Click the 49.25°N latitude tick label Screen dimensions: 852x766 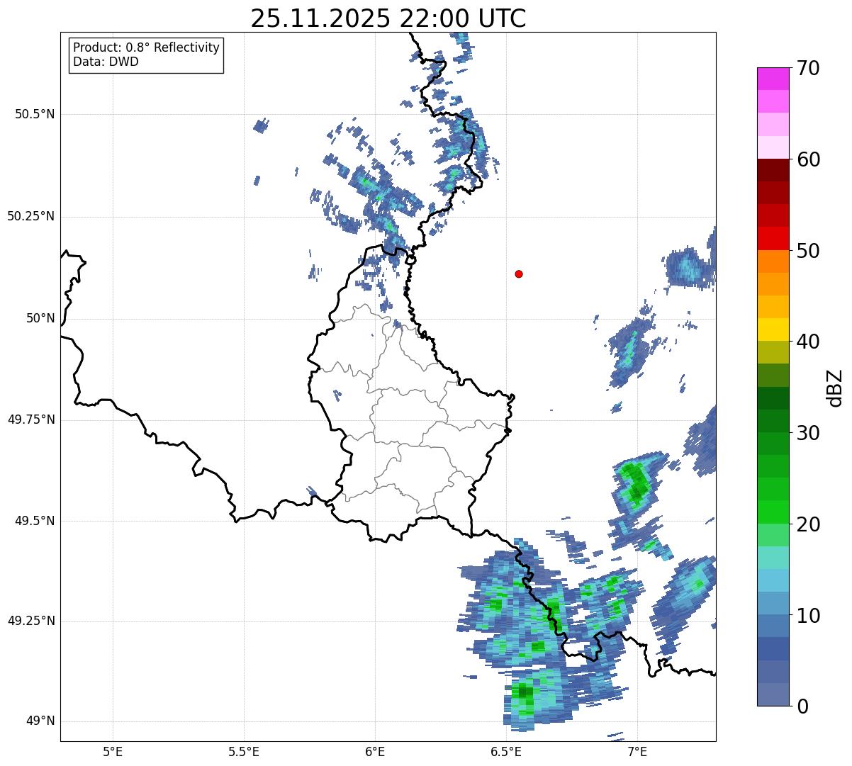[30, 621]
